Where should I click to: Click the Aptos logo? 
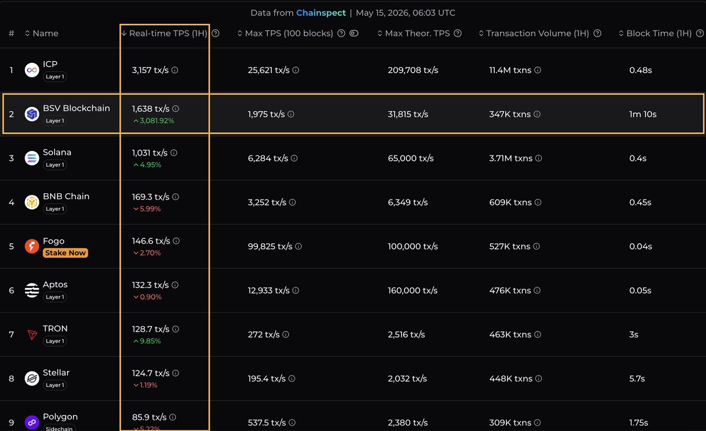click(32, 290)
